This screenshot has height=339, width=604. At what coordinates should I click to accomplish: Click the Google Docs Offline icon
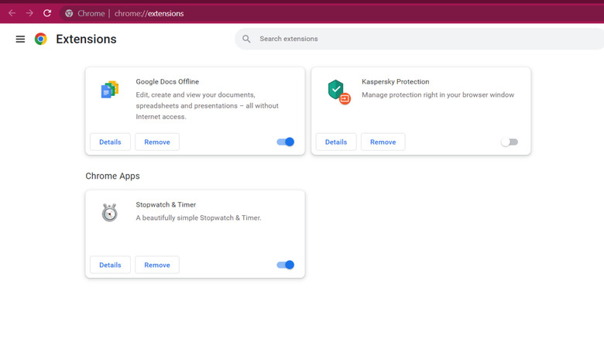pos(109,90)
